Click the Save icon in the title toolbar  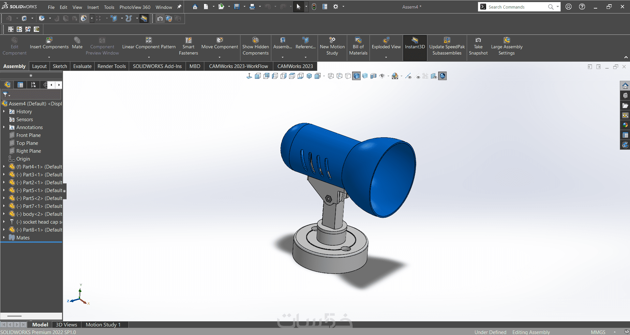[237, 7]
